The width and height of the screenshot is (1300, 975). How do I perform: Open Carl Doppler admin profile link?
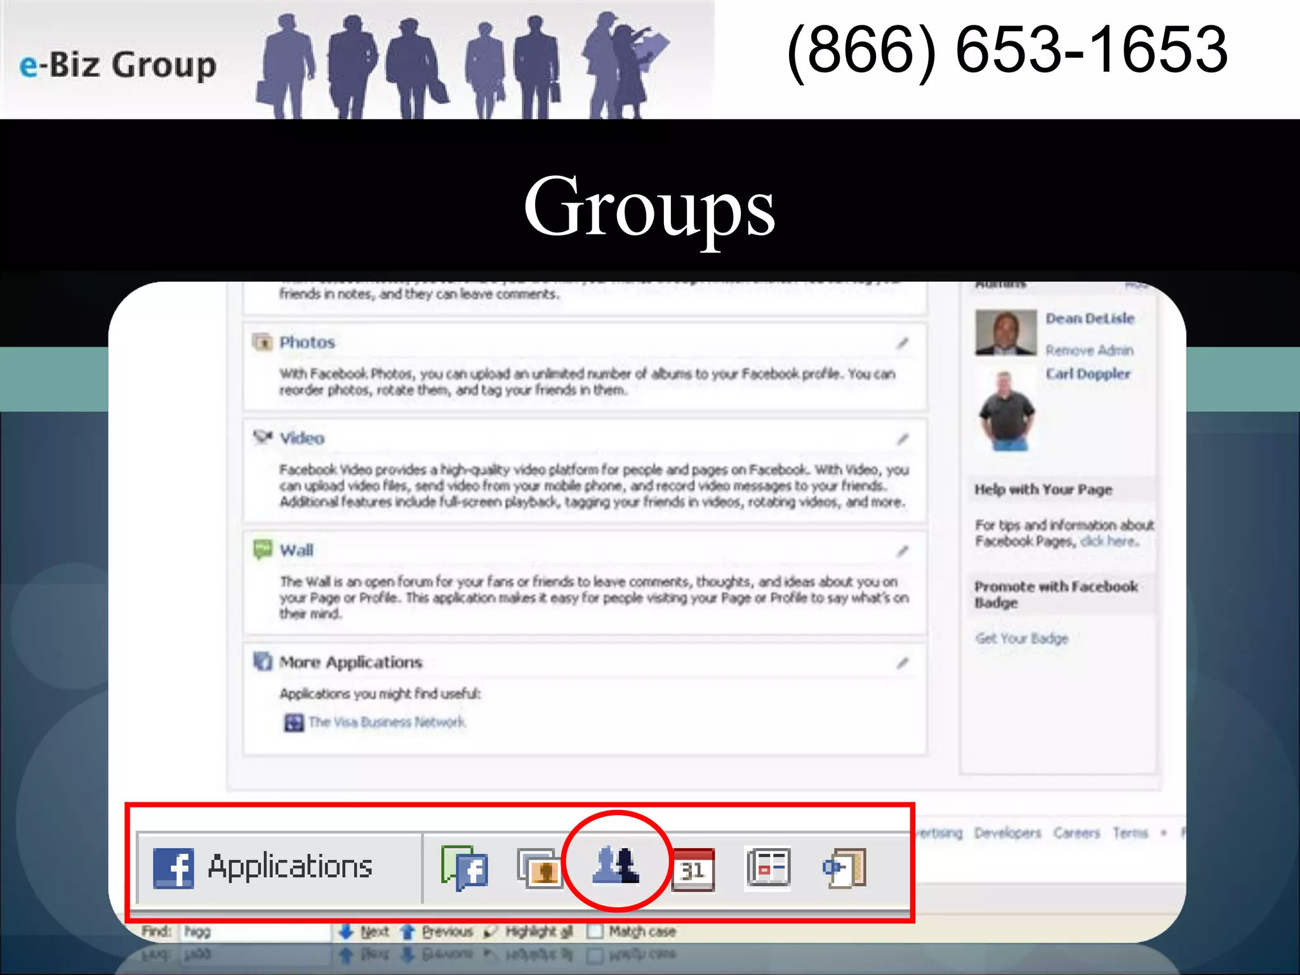click(1088, 373)
